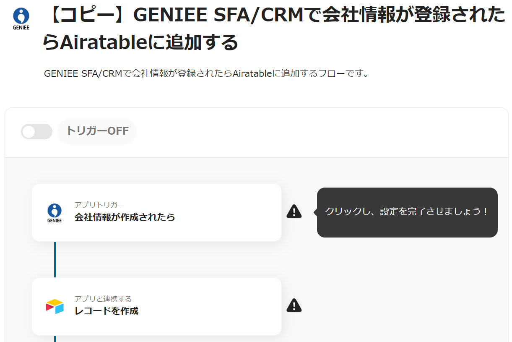The width and height of the screenshot is (512, 342).
Task: Click the connector line between the two steps
Action: [55, 259]
